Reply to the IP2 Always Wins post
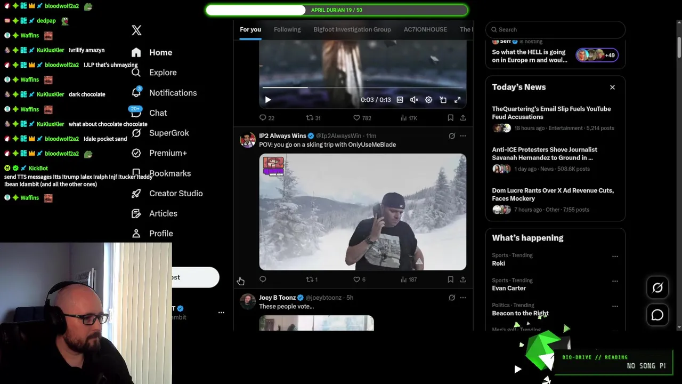Viewport: 682px width, 384px height. pos(263,279)
